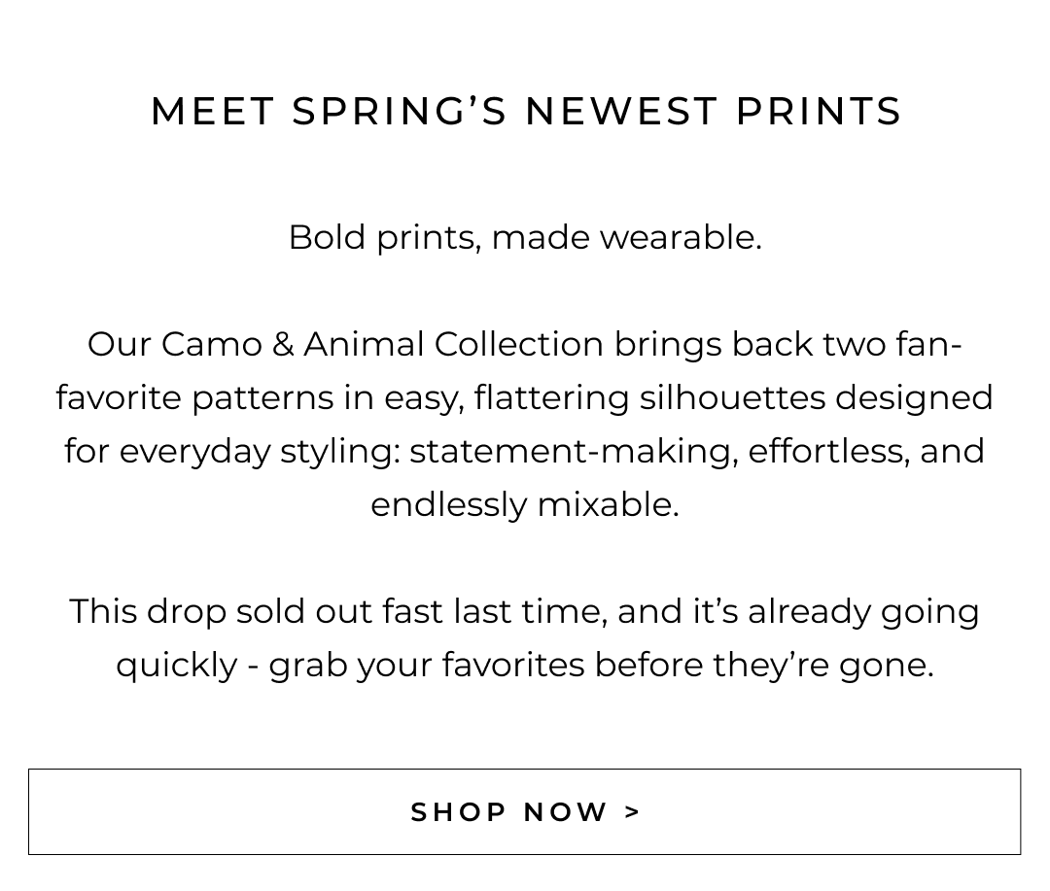The image size is (1050, 891).
Task: Click the word "SPRING'S" in the heading
Action: click(x=400, y=112)
